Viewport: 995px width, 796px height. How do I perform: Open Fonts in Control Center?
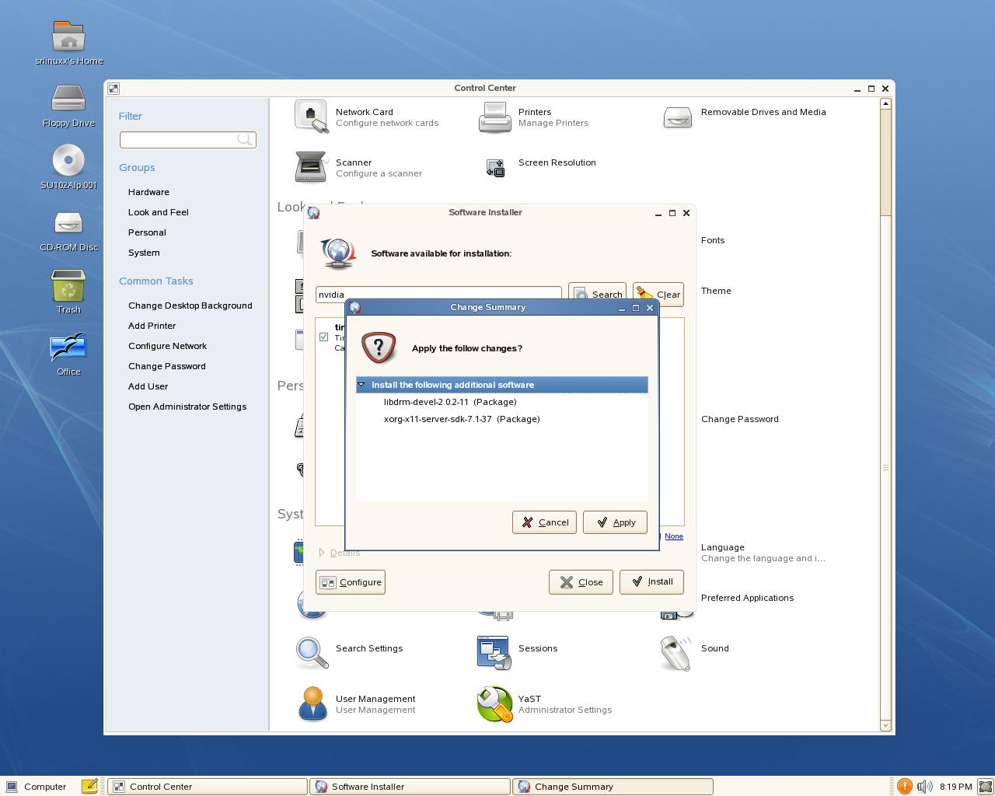tap(713, 240)
